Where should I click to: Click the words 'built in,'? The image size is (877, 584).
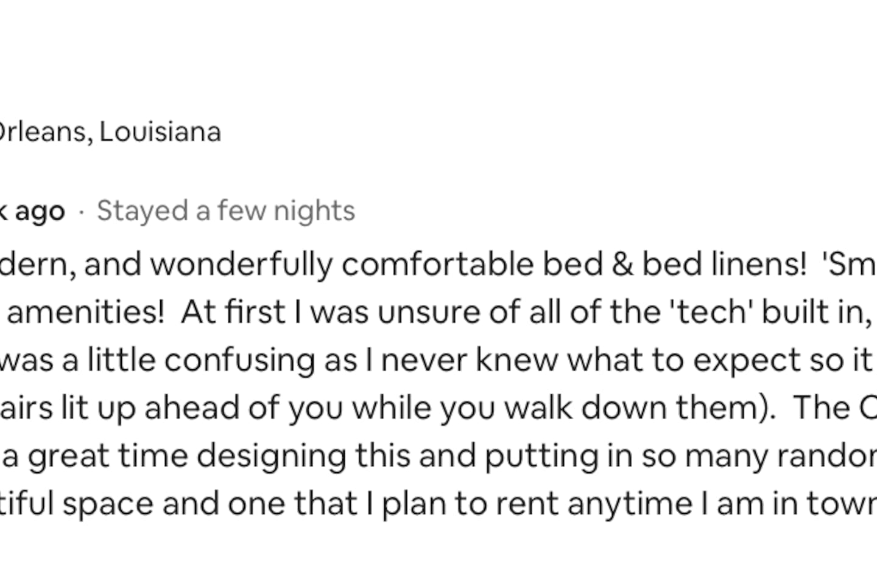coord(816,313)
